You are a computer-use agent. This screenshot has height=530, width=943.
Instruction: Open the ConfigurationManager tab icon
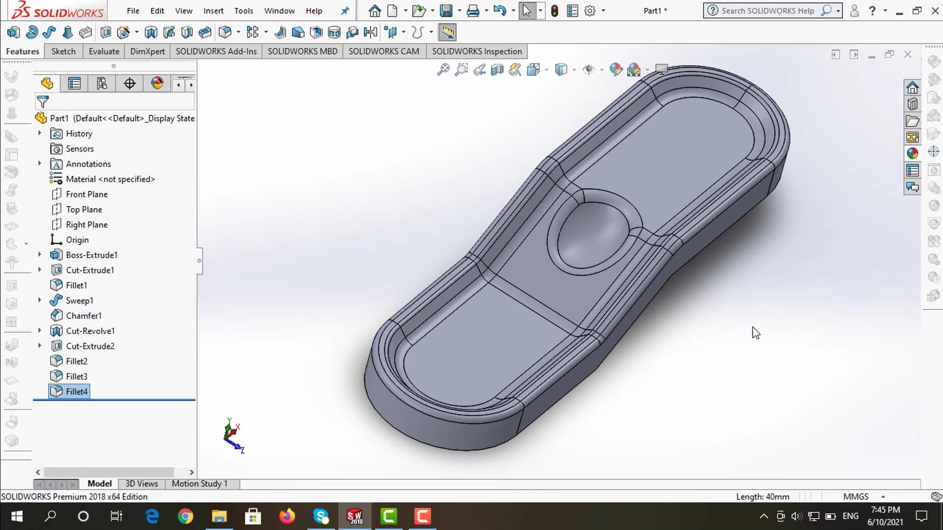(102, 83)
